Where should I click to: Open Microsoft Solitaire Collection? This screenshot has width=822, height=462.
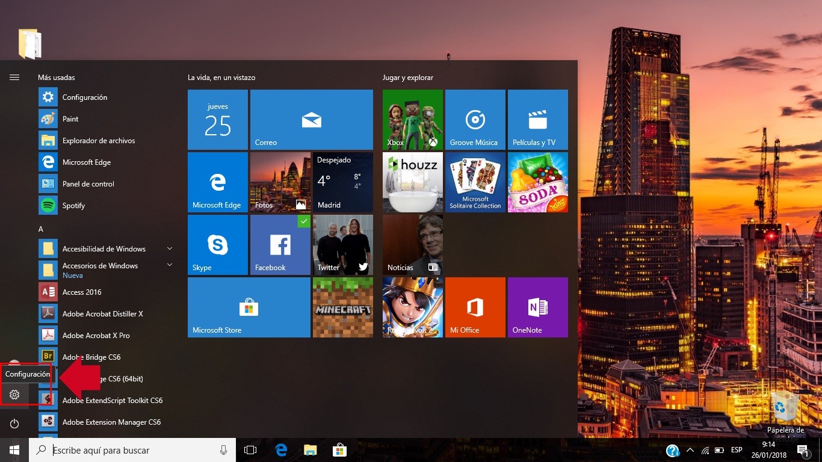pyautogui.click(x=475, y=182)
